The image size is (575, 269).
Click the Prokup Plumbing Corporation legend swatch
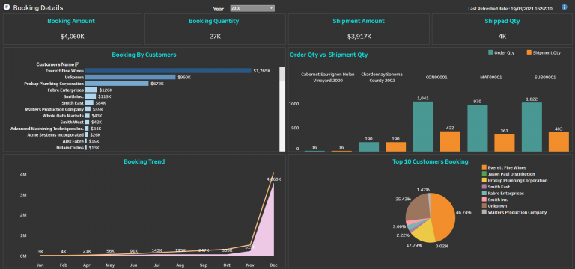pyautogui.click(x=484, y=180)
